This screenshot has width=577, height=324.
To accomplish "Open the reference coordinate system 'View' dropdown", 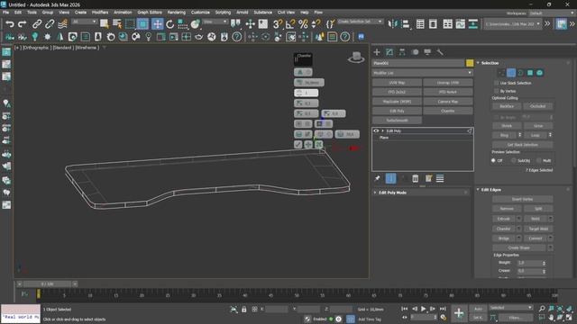I will point(215,22).
